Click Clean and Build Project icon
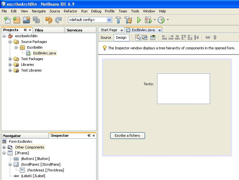The height and width of the screenshot is (180, 239). [128, 20]
